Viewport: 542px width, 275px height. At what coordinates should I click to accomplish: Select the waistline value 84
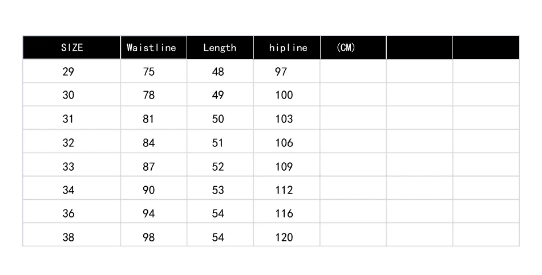pyautogui.click(x=149, y=143)
